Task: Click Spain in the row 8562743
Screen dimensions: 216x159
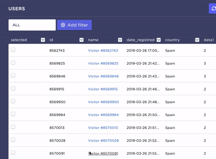Action: pyautogui.click(x=170, y=50)
